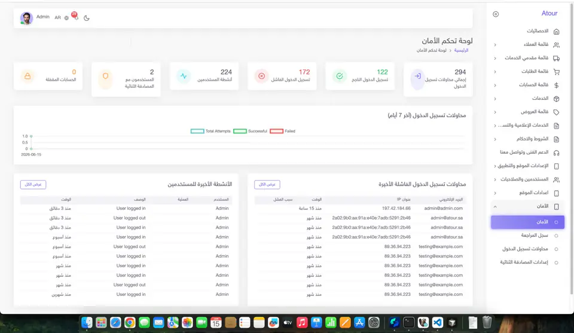
Task: Click the box icon beside الخدمات
Action: tap(557, 99)
